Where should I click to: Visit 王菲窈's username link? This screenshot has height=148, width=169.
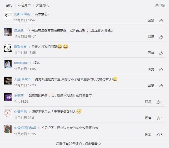(x=19, y=96)
